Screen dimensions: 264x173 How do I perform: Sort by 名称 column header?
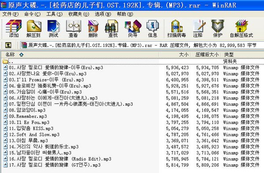pyautogui.click(x=80, y=54)
